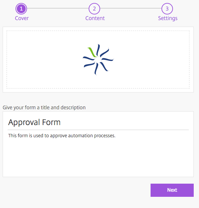The image size is (199, 208).
Task: Go to step 2 circle
Action: [95, 9]
